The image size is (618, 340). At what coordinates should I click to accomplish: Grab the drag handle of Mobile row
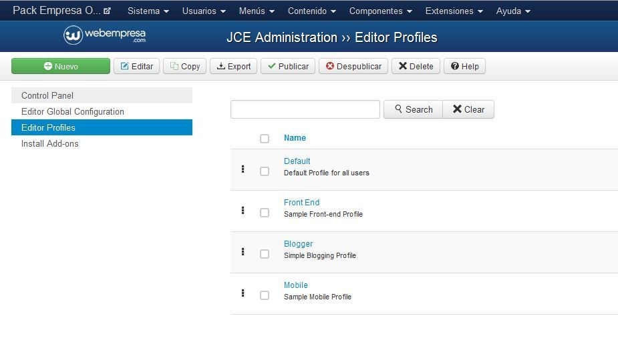point(243,293)
